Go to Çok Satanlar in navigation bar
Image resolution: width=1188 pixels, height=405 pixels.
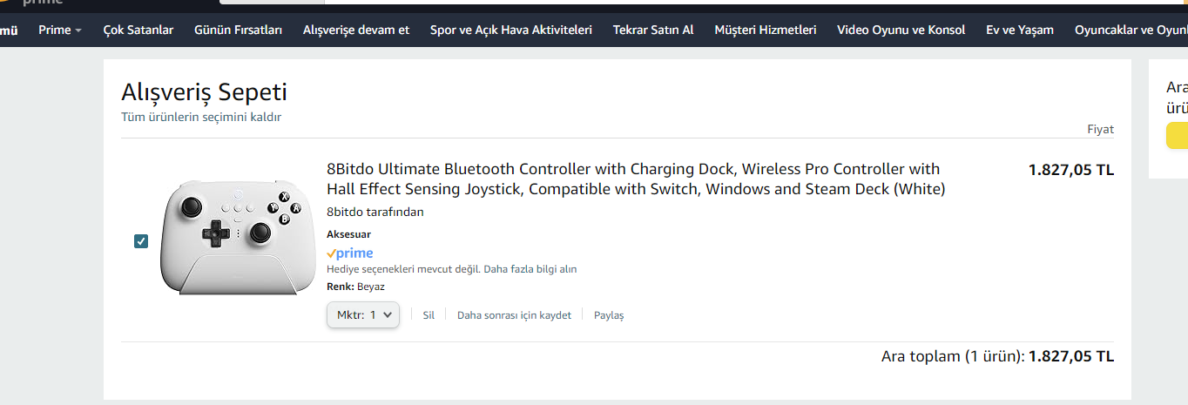coord(138,30)
